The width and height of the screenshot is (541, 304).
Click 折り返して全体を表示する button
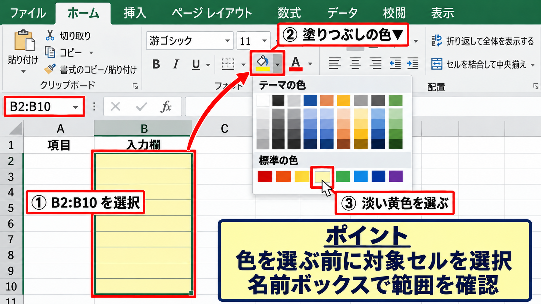click(482, 41)
